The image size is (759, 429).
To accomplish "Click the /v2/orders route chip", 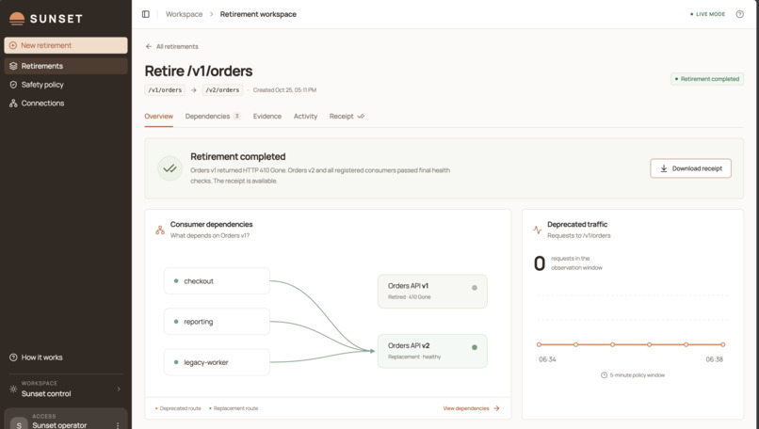I will pyautogui.click(x=222, y=90).
